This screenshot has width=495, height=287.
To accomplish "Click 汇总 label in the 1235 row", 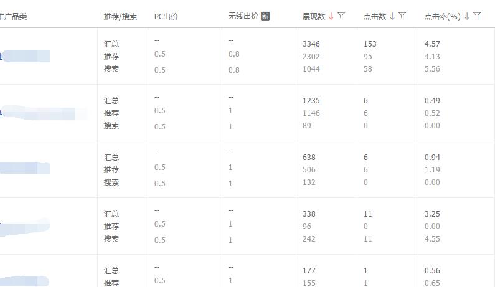I will [x=111, y=101].
